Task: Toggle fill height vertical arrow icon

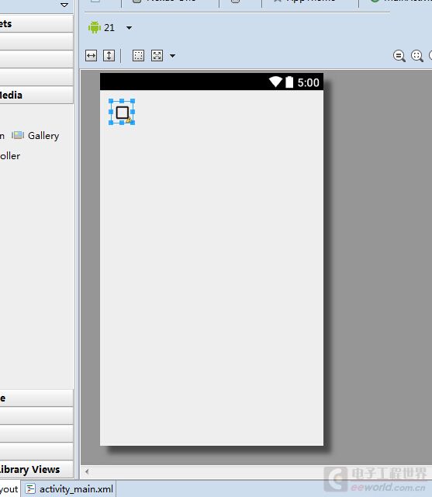Action: (109, 56)
